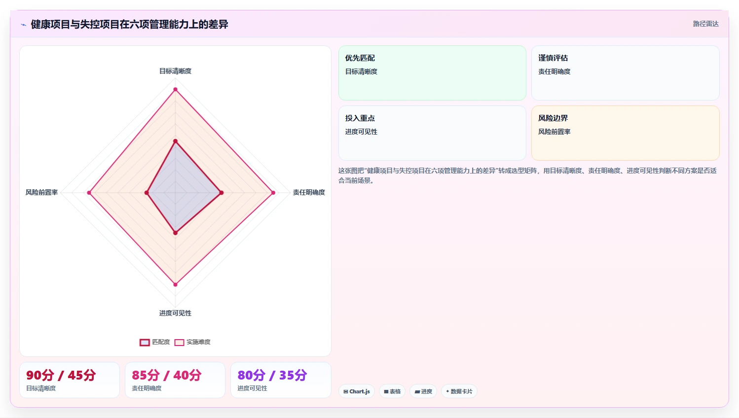
Task: Click the outer data point on the 目标清晰度 axis
Action: (175, 89)
